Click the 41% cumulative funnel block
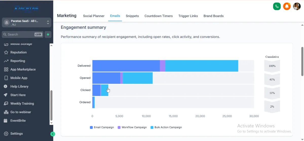304x141 pixels. 272,79
